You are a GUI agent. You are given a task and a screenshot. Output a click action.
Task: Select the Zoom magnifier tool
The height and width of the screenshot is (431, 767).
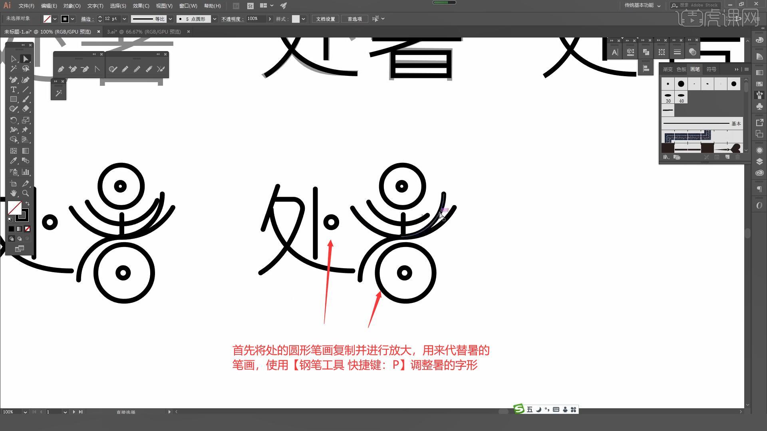coord(26,193)
